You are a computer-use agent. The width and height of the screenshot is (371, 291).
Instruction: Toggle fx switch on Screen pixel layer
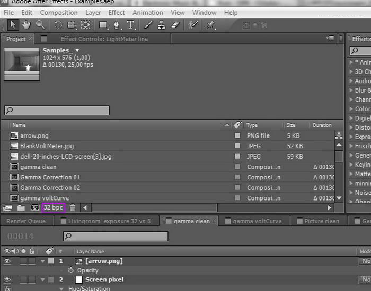[x=7, y=288]
